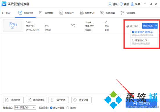Click the user avatar icon beside 登录
The image size is (160, 112).
(x=110, y=4)
